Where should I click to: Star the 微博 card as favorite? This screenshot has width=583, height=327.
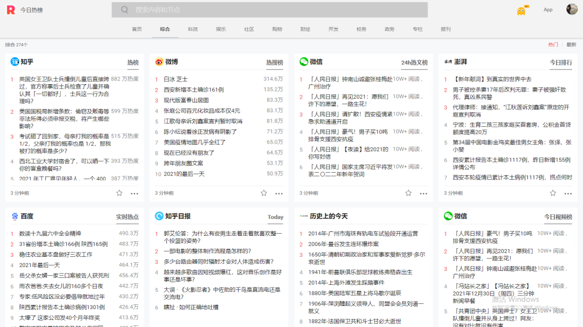click(263, 193)
